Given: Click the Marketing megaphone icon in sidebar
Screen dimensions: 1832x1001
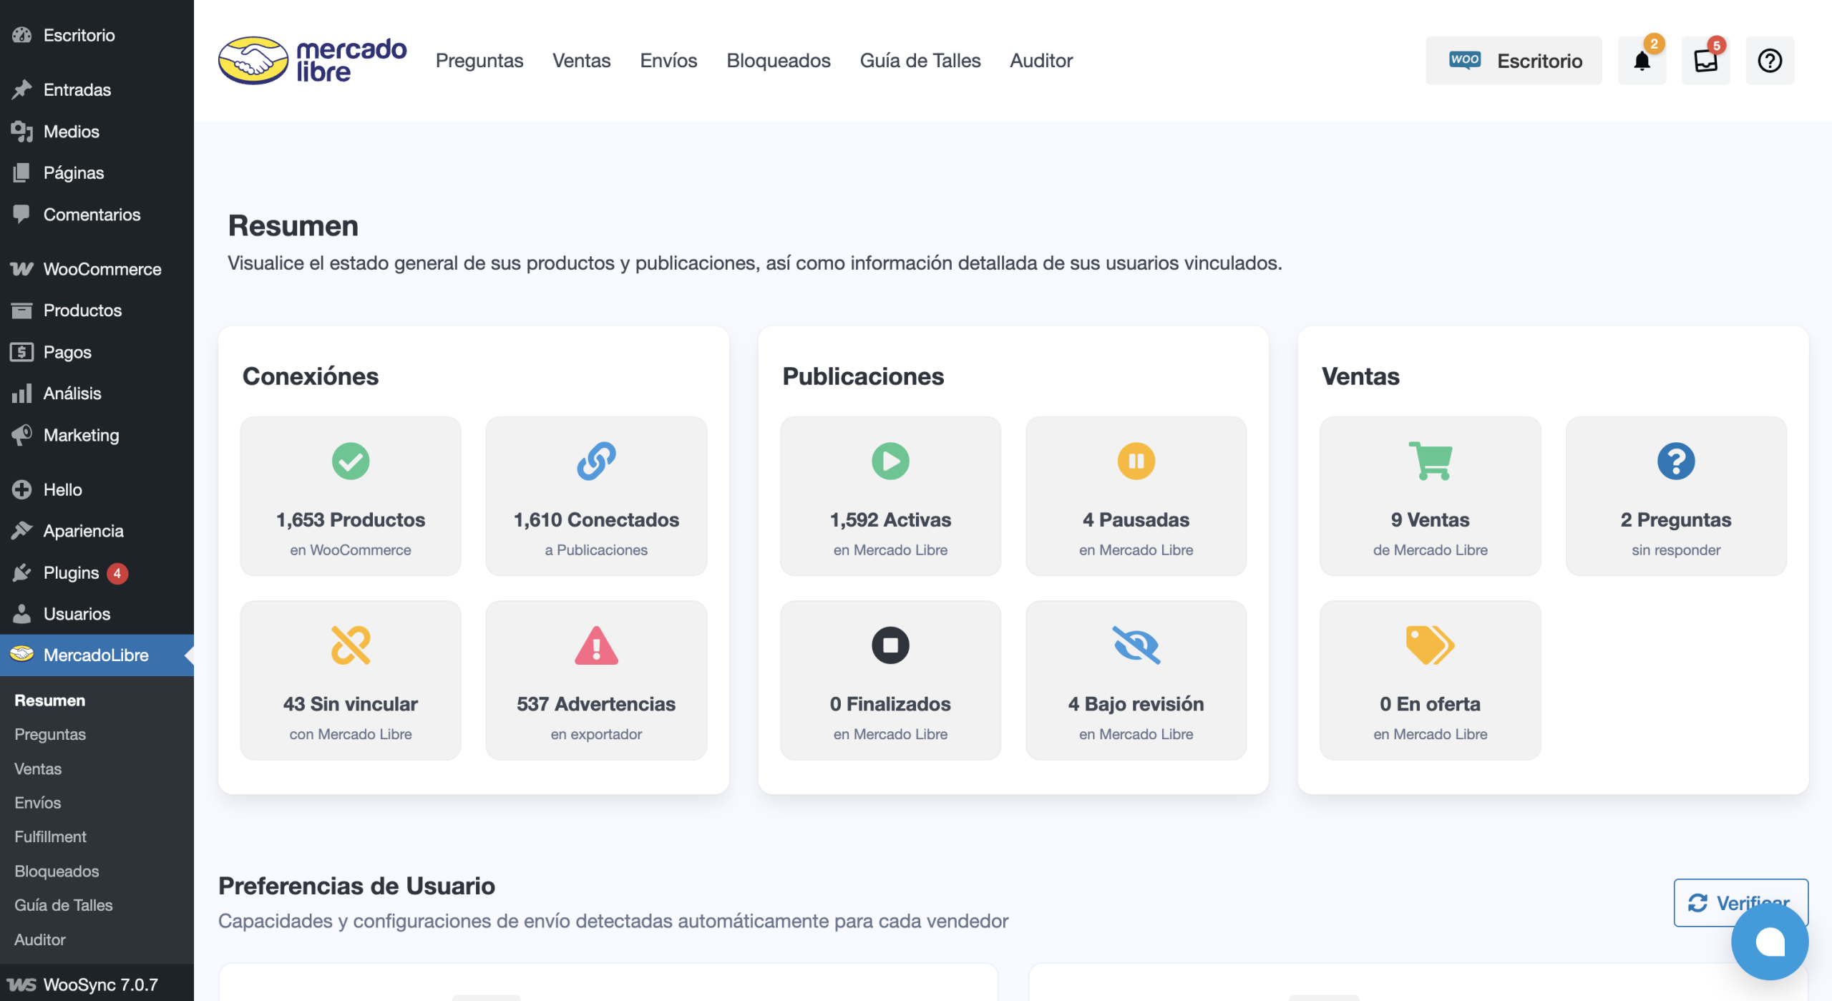Looking at the screenshot, I should pos(21,434).
